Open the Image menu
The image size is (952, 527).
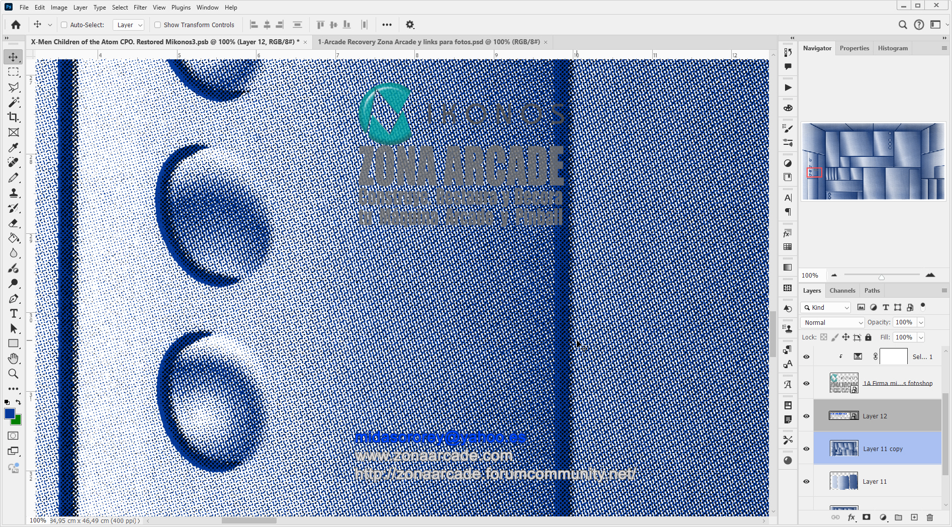[x=59, y=8]
